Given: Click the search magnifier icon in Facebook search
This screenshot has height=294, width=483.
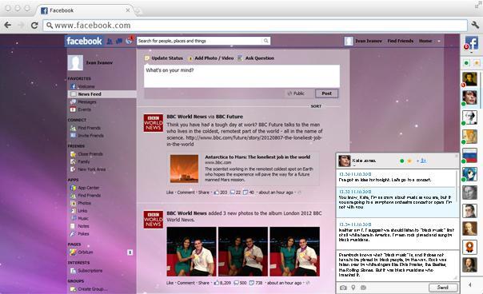Looking at the screenshot, I should point(265,41).
